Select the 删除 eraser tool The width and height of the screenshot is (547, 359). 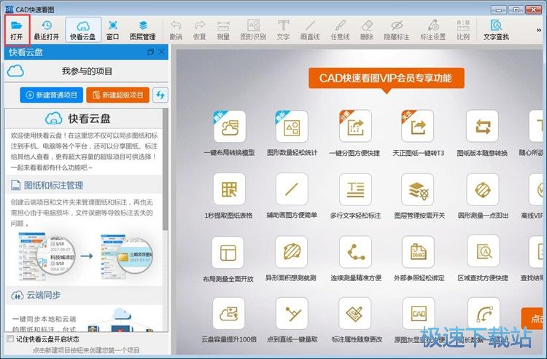coord(367,30)
